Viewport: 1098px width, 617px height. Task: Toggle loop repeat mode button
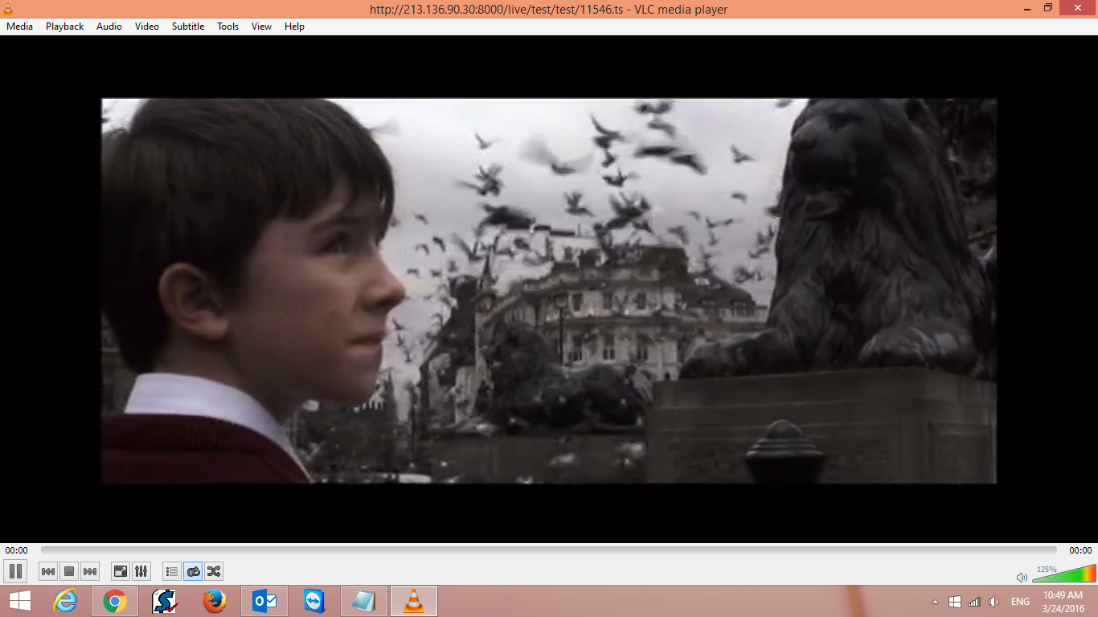point(193,571)
